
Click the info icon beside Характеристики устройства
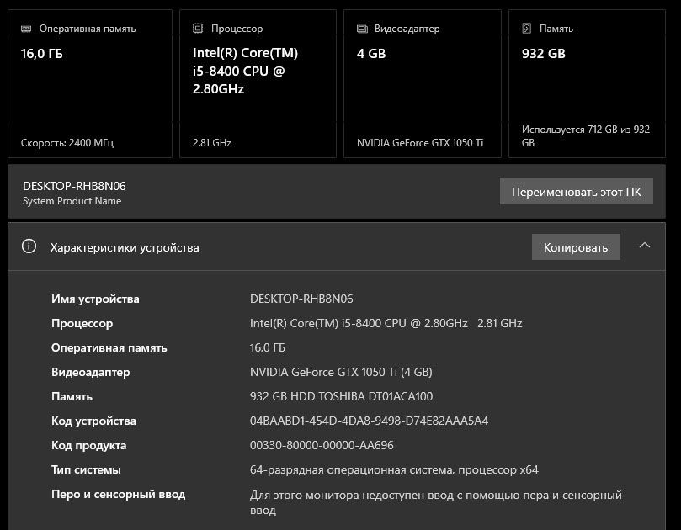(x=29, y=246)
